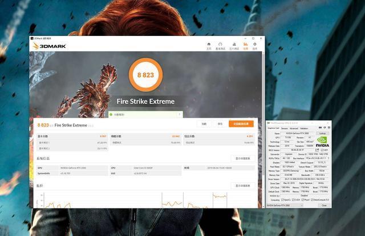Viewport: 365px width, 236px height.
Task: Toggle the OpenCL checkbox in GPU-Z
Action: pyautogui.click(x=283, y=200)
